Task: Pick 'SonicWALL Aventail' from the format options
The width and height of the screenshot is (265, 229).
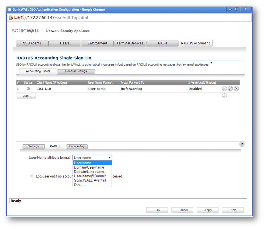Action: (90, 180)
